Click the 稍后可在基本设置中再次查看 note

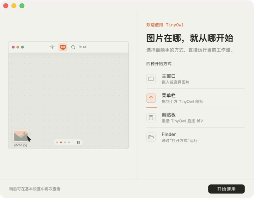[x=35, y=189]
